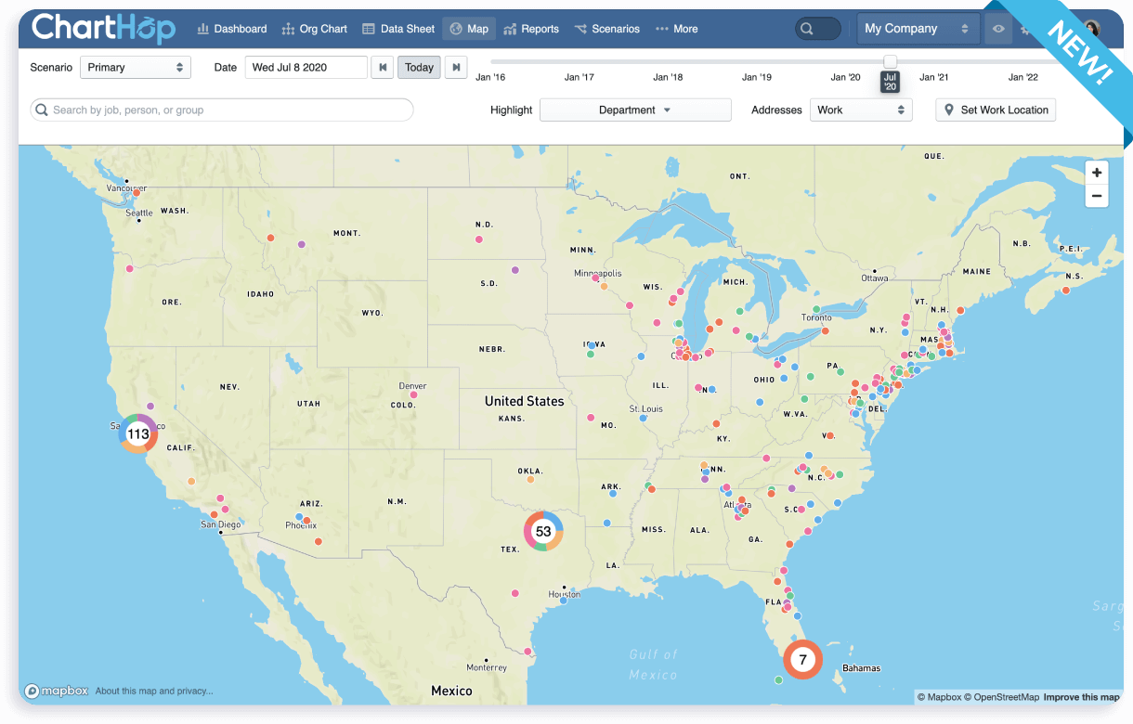Toggle the eye visibility icon in header
The height and width of the screenshot is (724, 1133).
[x=998, y=29]
